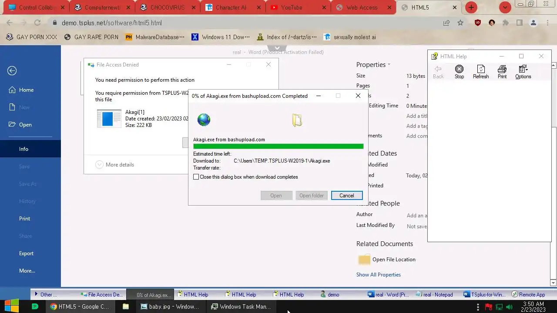The height and width of the screenshot is (313, 557).
Task: Open a new browser tab
Action: tap(471, 7)
